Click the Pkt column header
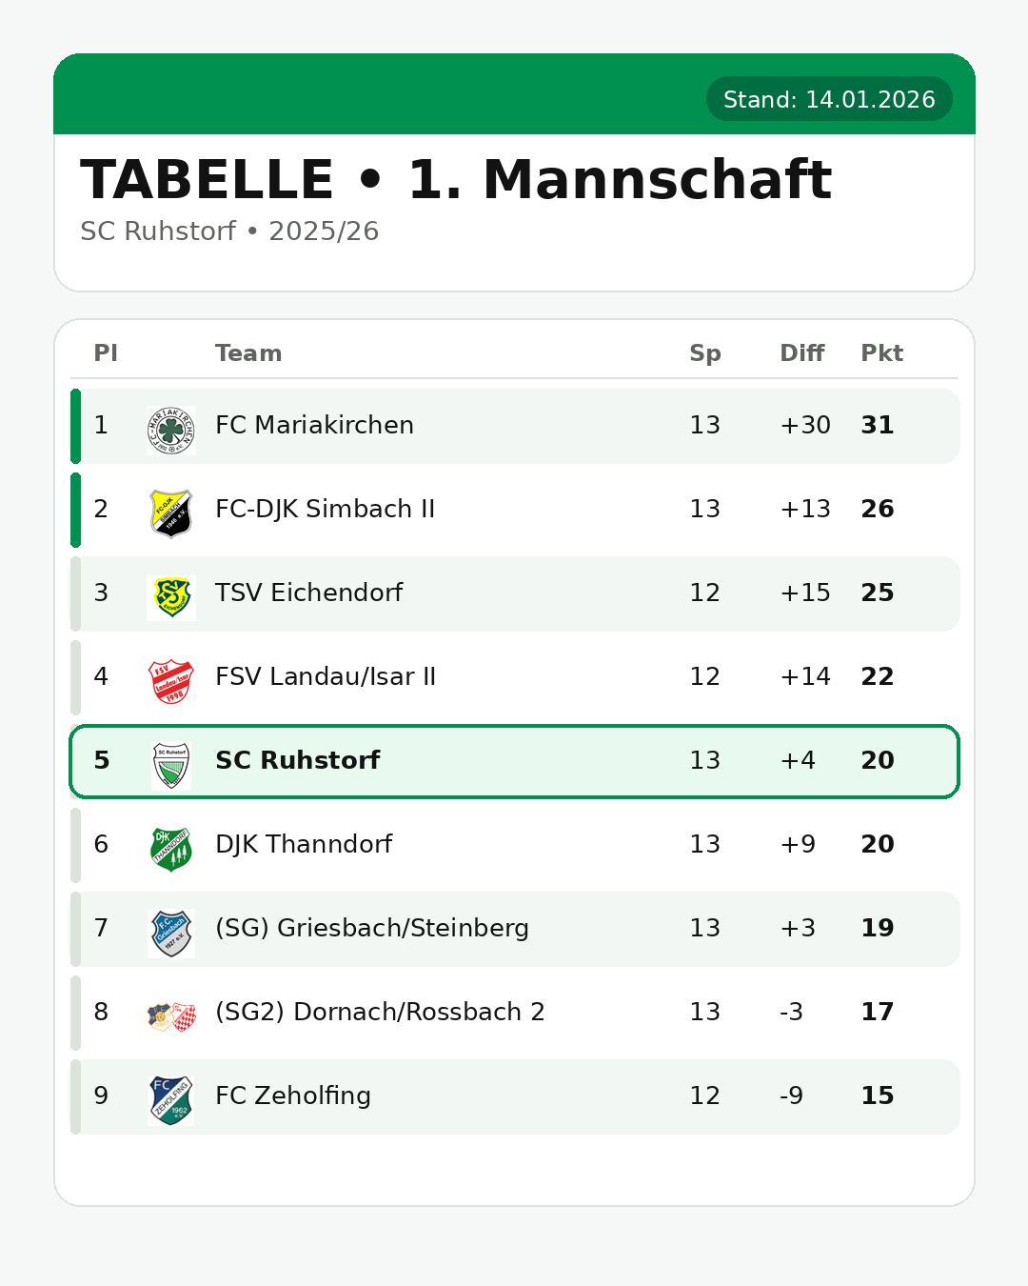1028x1286 pixels. pyautogui.click(x=881, y=353)
